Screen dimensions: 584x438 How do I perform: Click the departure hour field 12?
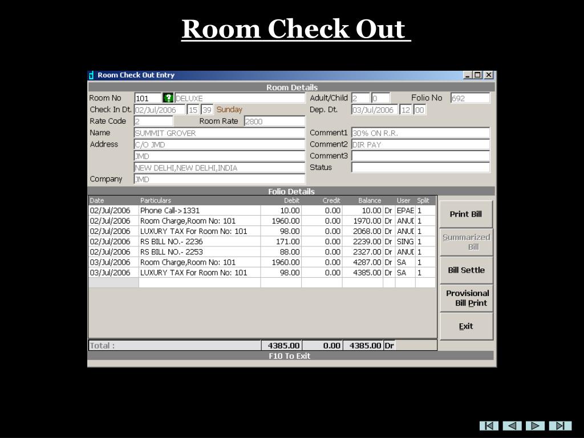[x=405, y=110]
